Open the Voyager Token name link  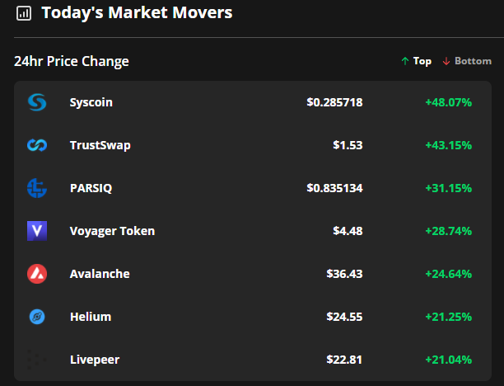112,231
